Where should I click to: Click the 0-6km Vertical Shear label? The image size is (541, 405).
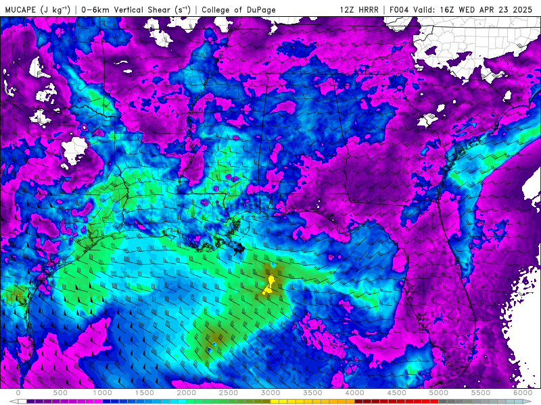(136, 9)
